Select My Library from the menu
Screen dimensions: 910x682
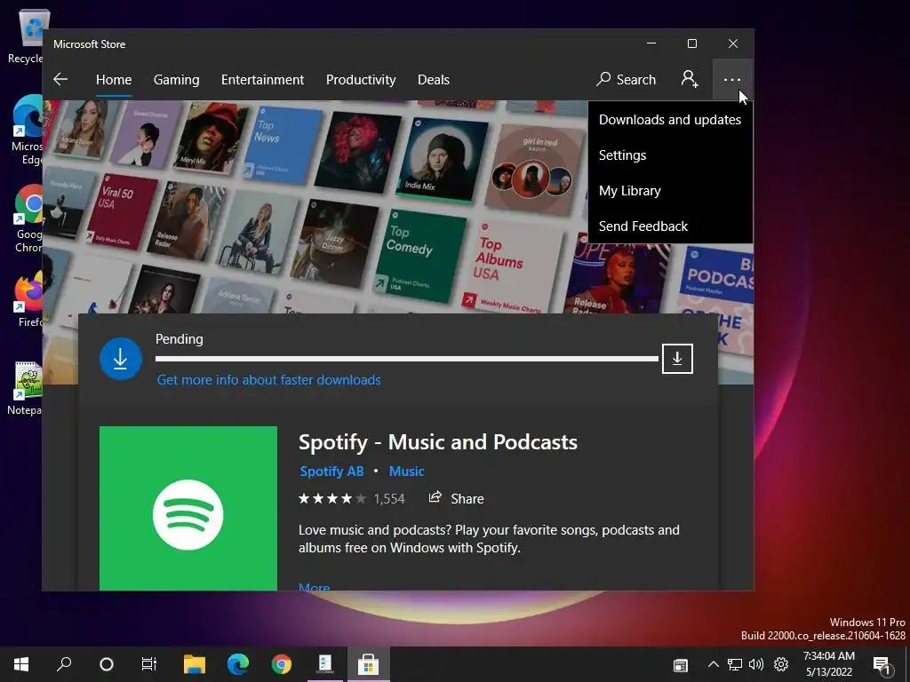[670, 191]
